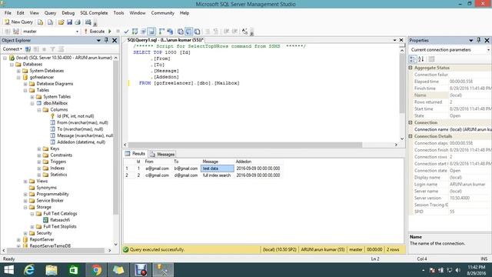Pin the Properties panel
This screenshot has width=492, height=277.
pyautogui.click(x=479, y=40)
